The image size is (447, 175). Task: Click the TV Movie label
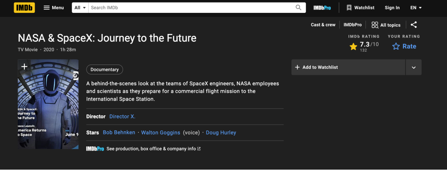coord(28,50)
